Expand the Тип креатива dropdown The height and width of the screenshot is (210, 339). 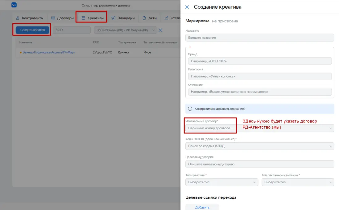click(222, 182)
